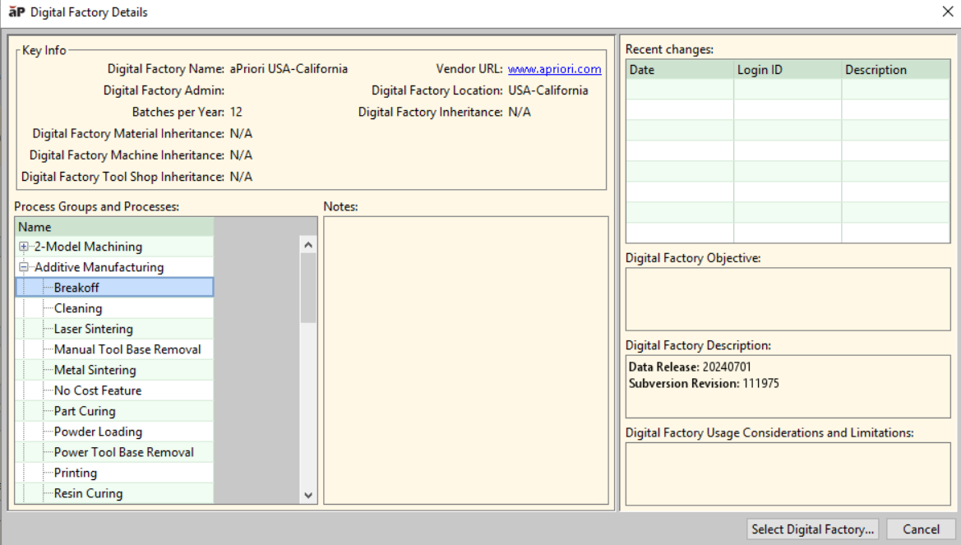Click the aPriori logo icon in title bar
The height and width of the screenshot is (545, 961).
16,12
